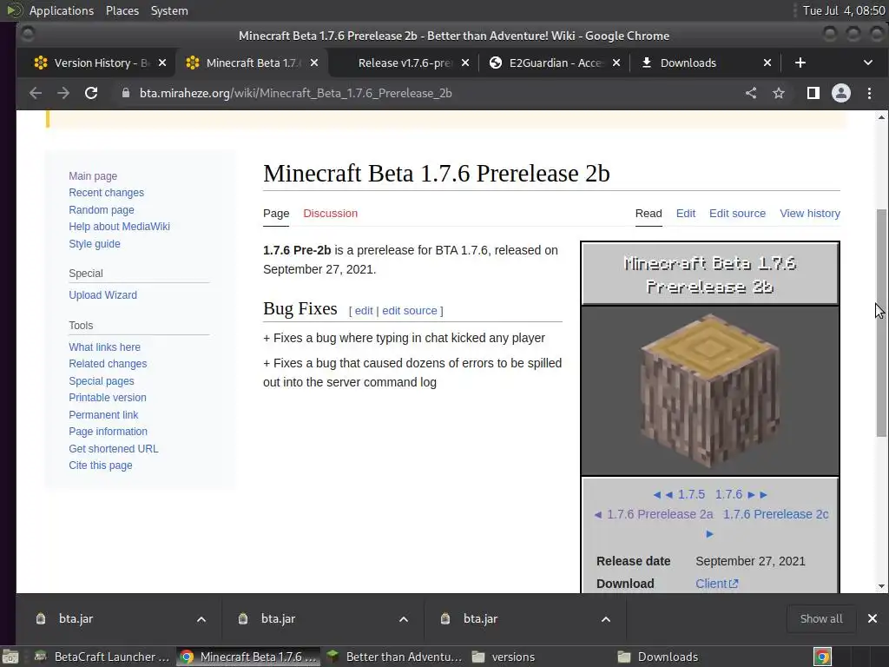Screen dimensions: 889x667
Task: Switch to E2Guardian tab
Action: coord(555,63)
